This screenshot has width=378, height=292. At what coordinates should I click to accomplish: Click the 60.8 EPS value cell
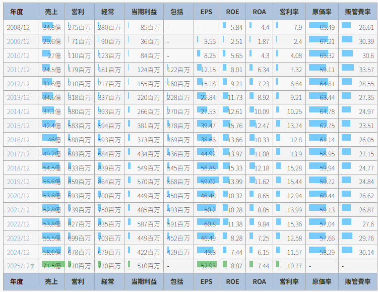(x=206, y=224)
